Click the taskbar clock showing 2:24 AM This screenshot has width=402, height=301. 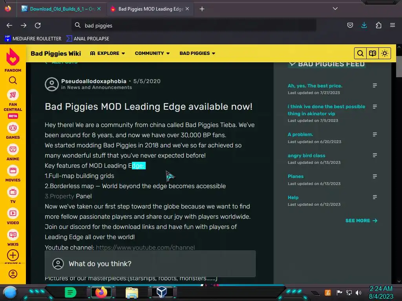[x=381, y=292]
